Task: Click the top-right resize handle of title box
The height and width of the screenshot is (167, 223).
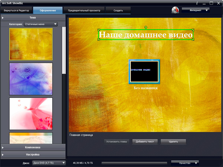Action: click(x=193, y=30)
